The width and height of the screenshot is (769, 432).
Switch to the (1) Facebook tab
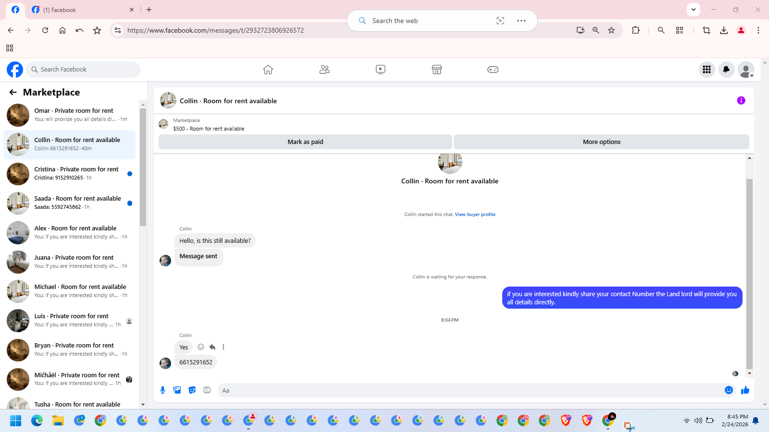pos(83,10)
